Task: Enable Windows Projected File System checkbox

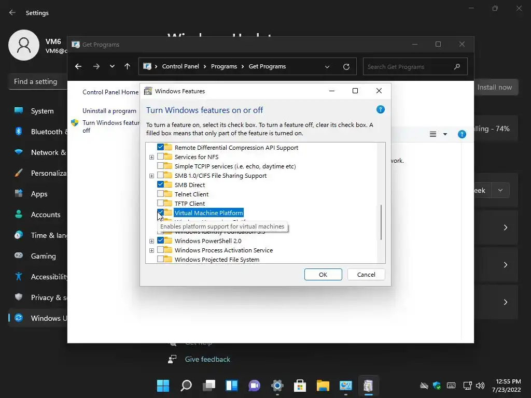Action: pos(161,259)
